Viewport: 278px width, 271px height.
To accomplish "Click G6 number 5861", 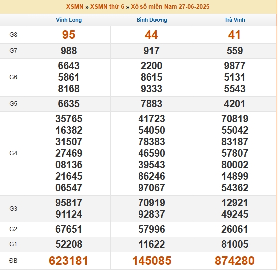I will (69, 77).
